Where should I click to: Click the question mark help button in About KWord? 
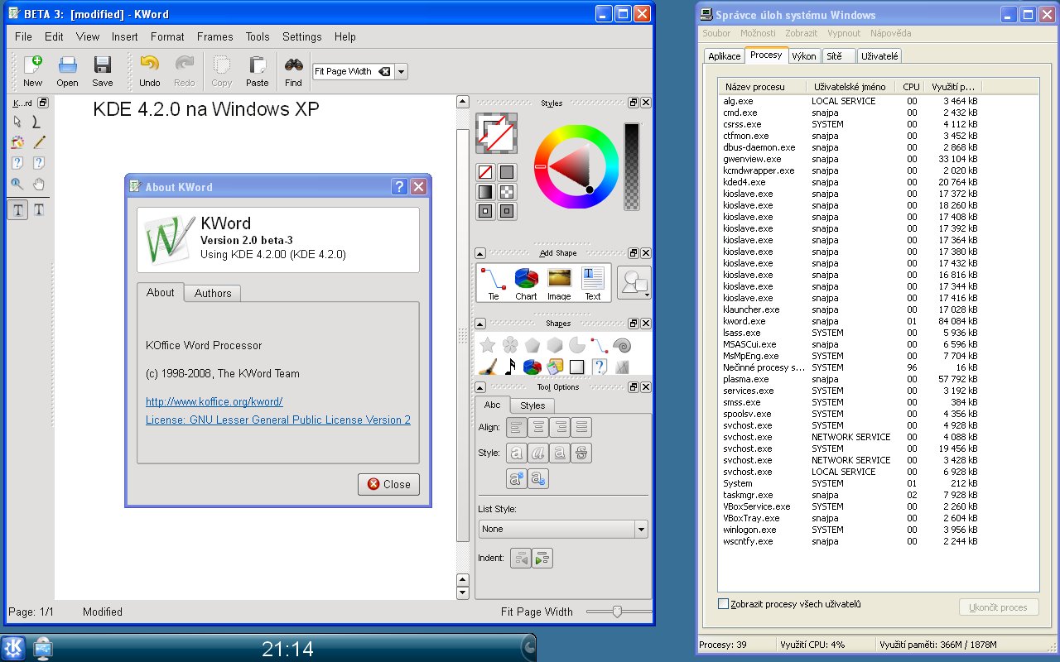click(x=398, y=187)
